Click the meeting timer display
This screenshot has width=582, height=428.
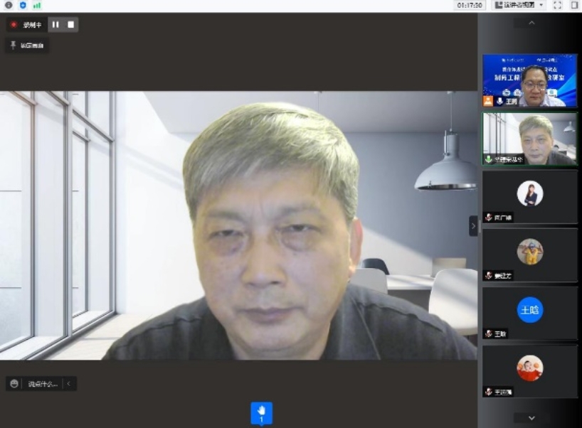coord(470,5)
